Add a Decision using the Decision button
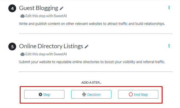This screenshot has height=108, width=180. click(91, 94)
